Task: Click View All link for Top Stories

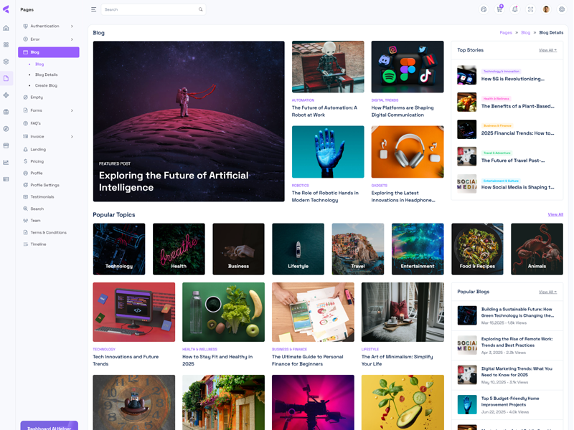Action: 547,50
